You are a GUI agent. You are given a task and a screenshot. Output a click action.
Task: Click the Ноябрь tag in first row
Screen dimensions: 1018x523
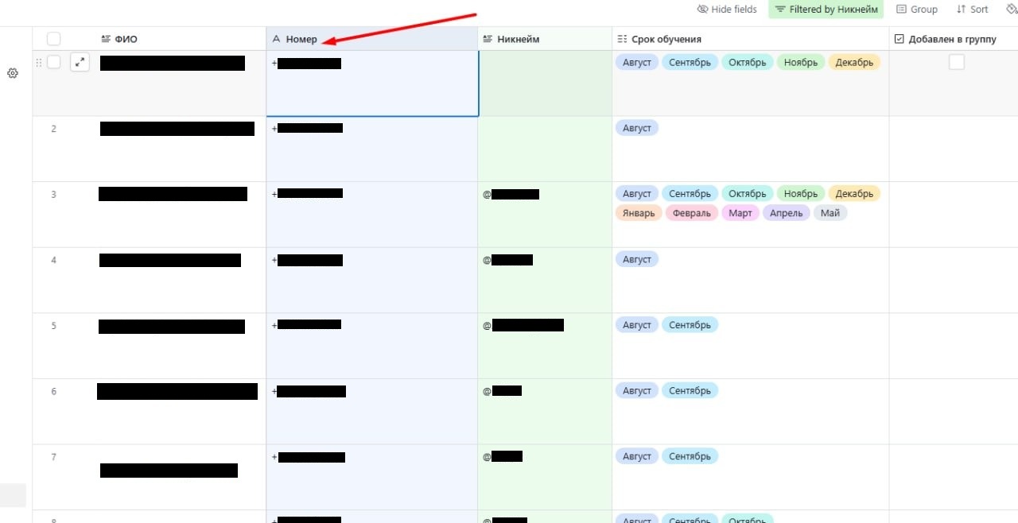[800, 62]
